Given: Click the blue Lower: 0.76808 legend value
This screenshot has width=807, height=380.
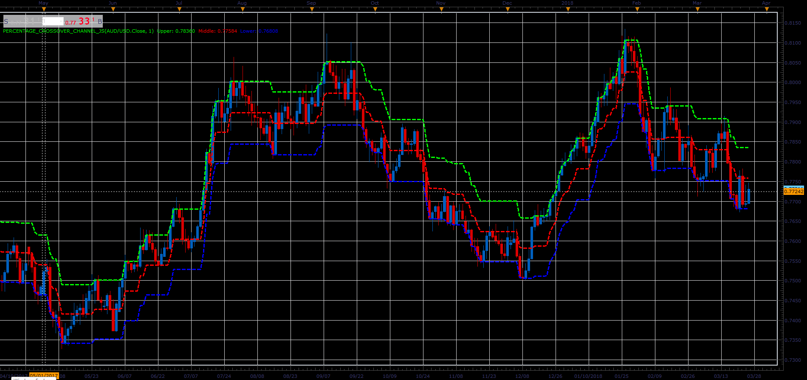Looking at the screenshot, I should 259,31.
